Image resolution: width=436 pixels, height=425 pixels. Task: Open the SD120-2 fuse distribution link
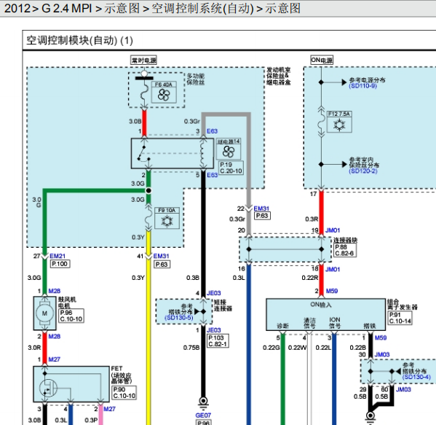pos(363,171)
